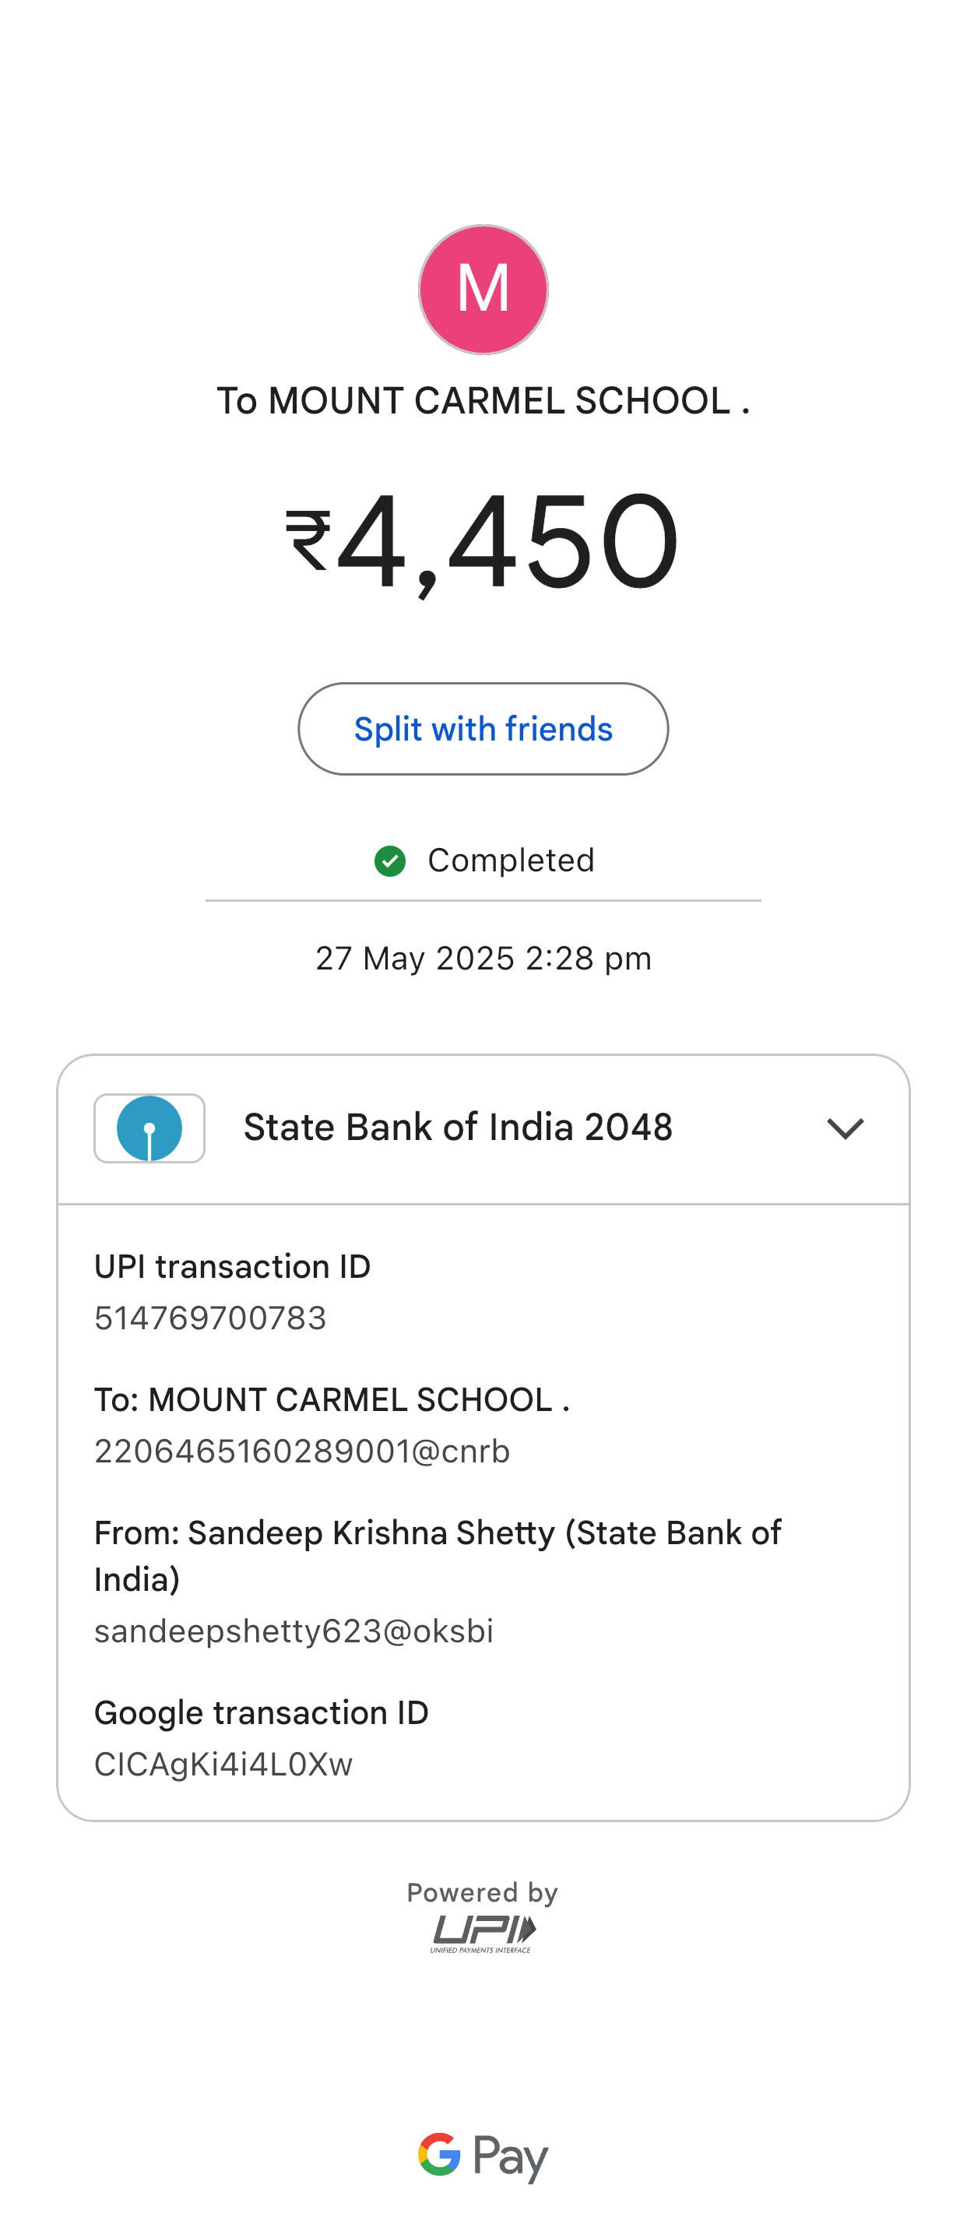Select the UPI transaction ID number 514769700783

click(x=211, y=1318)
